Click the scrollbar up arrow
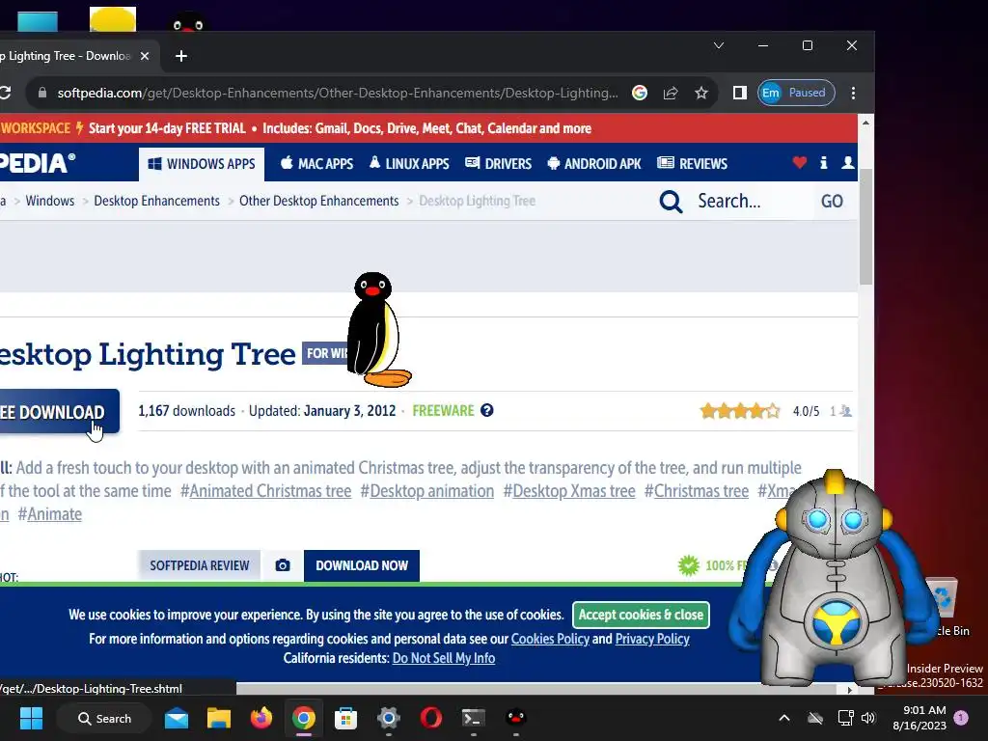Image resolution: width=988 pixels, height=741 pixels. coord(865,123)
